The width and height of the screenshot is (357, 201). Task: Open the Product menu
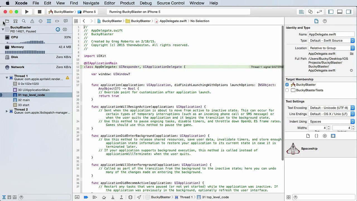point(127,3)
